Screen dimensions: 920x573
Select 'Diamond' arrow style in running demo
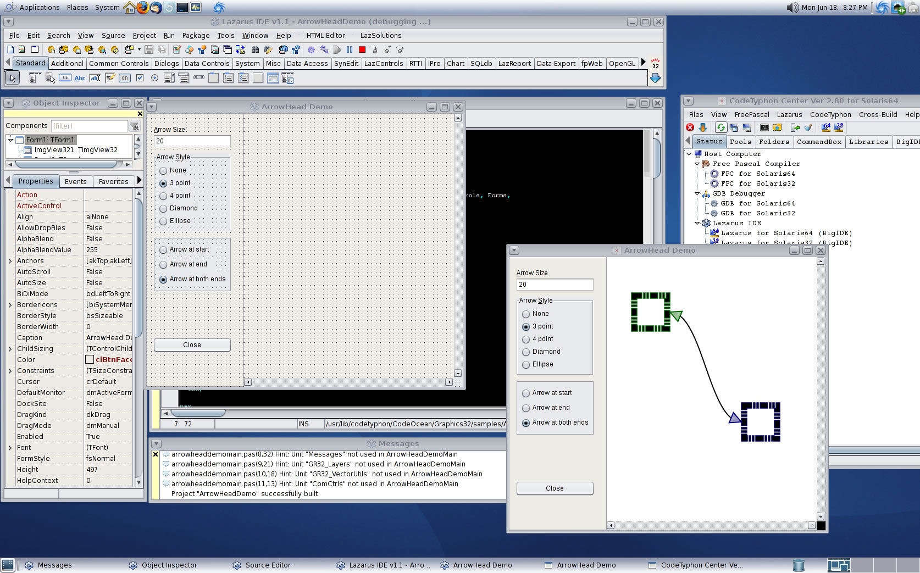click(526, 352)
